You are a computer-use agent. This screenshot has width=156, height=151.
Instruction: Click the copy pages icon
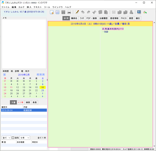point(100,12)
